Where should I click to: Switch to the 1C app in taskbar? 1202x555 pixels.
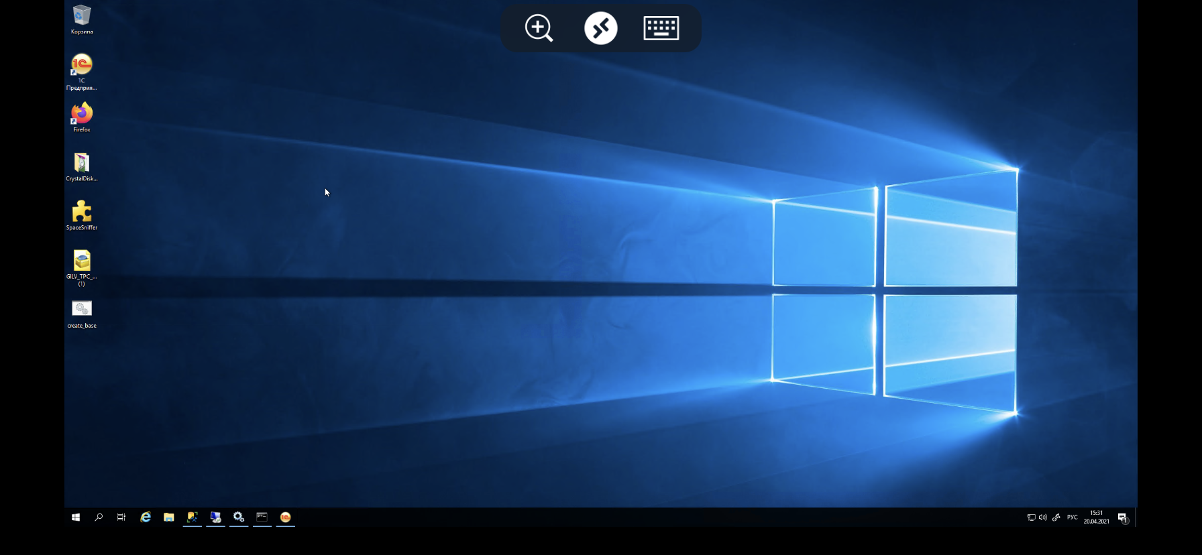(x=286, y=517)
